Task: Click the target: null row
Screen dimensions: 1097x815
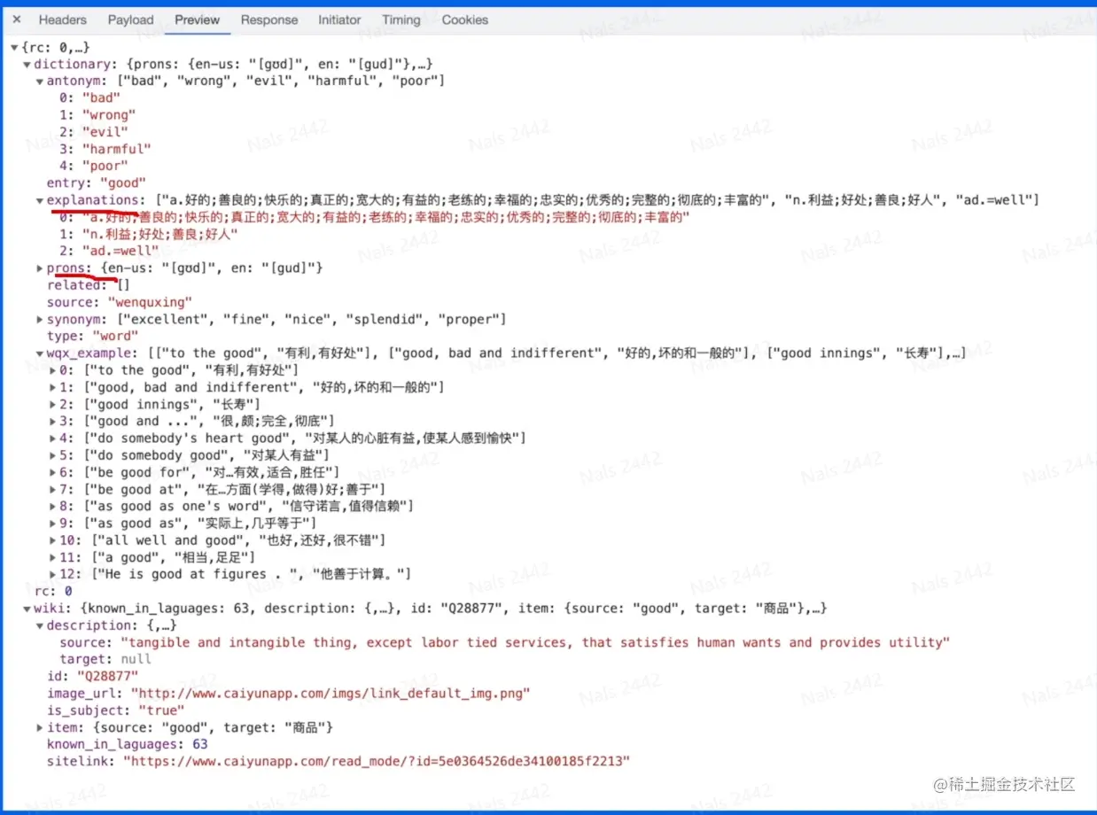Action: pos(105,659)
